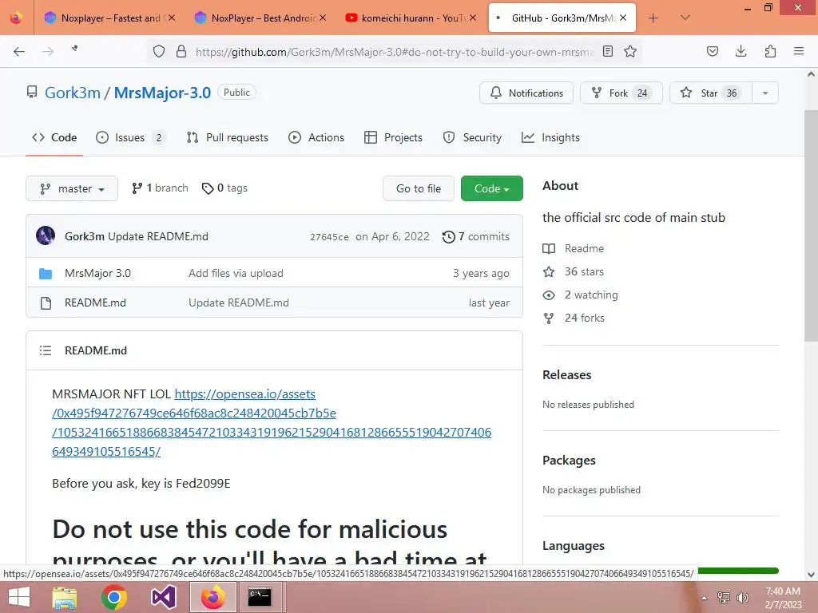Switch to NoxPlayer – Best Android tab
Screen dimensions: 818x613
(x=261, y=18)
